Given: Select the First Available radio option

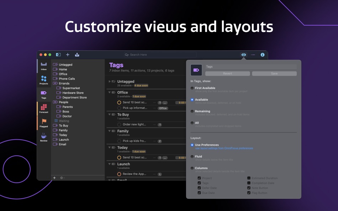Looking at the screenshot, I should pyautogui.click(x=192, y=88).
